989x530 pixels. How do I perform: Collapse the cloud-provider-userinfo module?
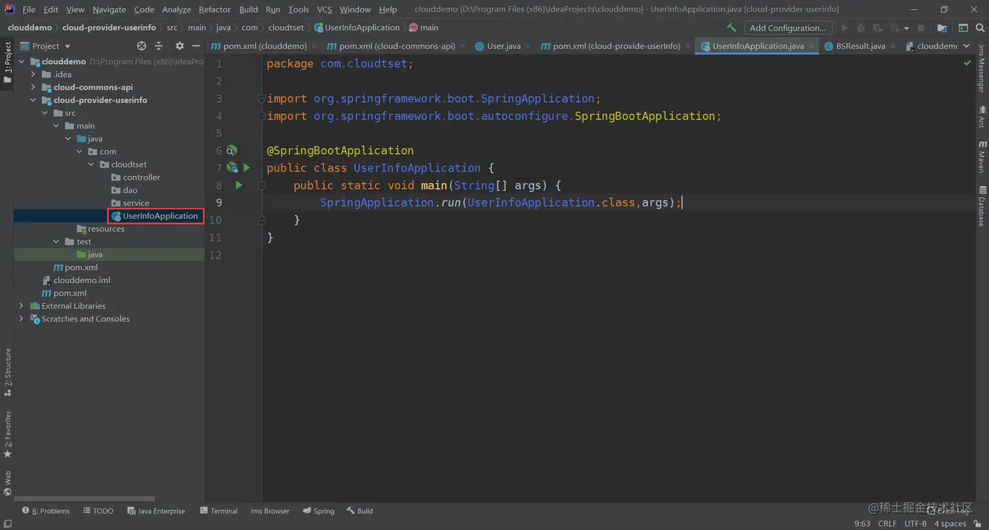click(33, 101)
